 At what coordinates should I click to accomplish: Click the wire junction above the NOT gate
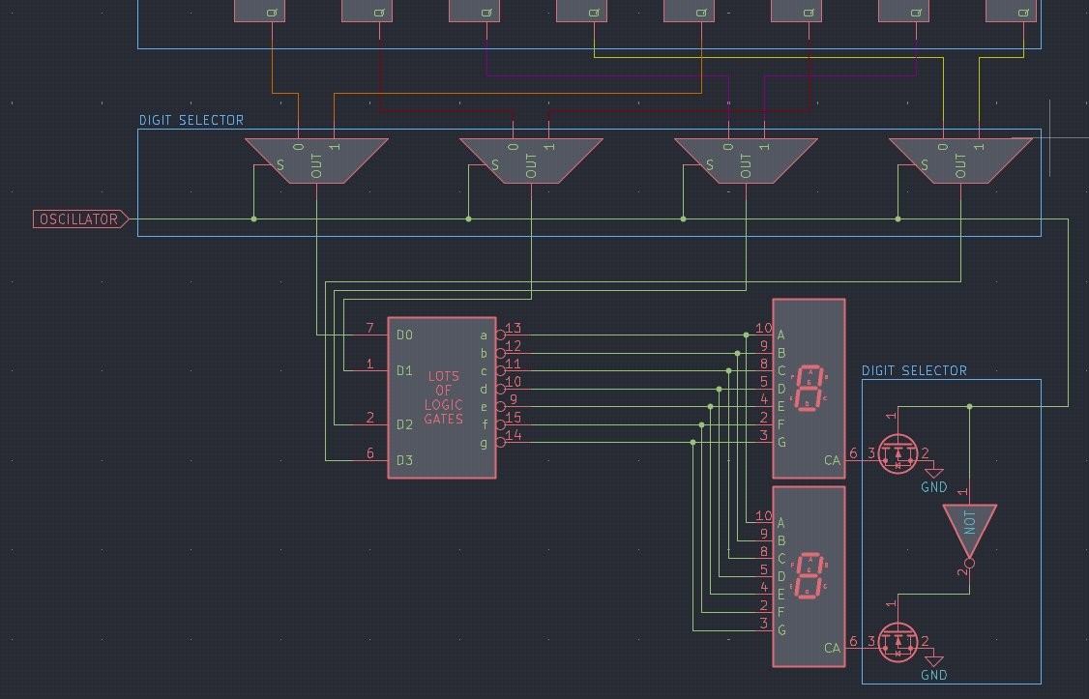969,407
